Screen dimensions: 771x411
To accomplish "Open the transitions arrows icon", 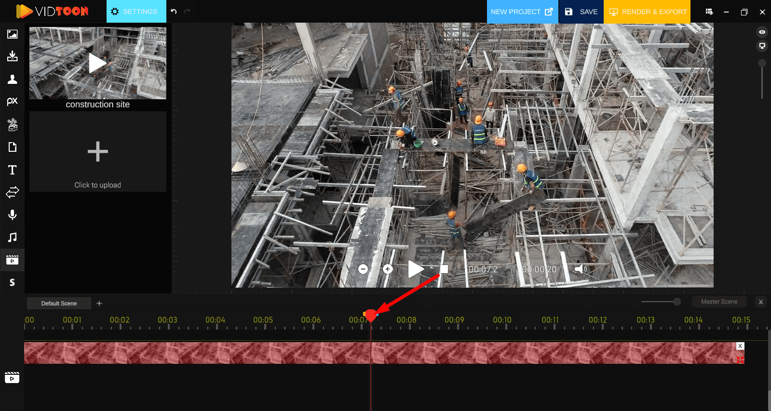I will pyautogui.click(x=12, y=192).
